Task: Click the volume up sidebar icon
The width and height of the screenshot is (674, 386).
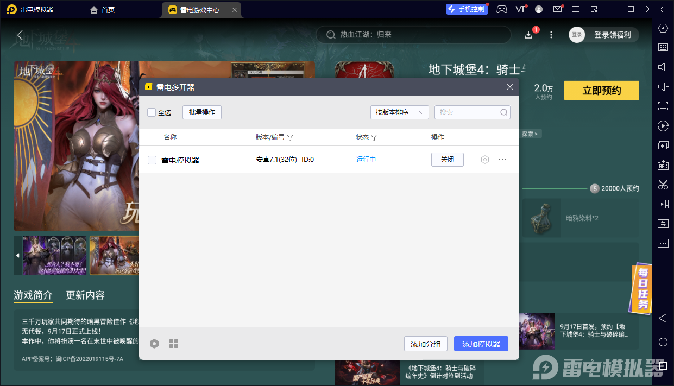Action: [x=663, y=67]
